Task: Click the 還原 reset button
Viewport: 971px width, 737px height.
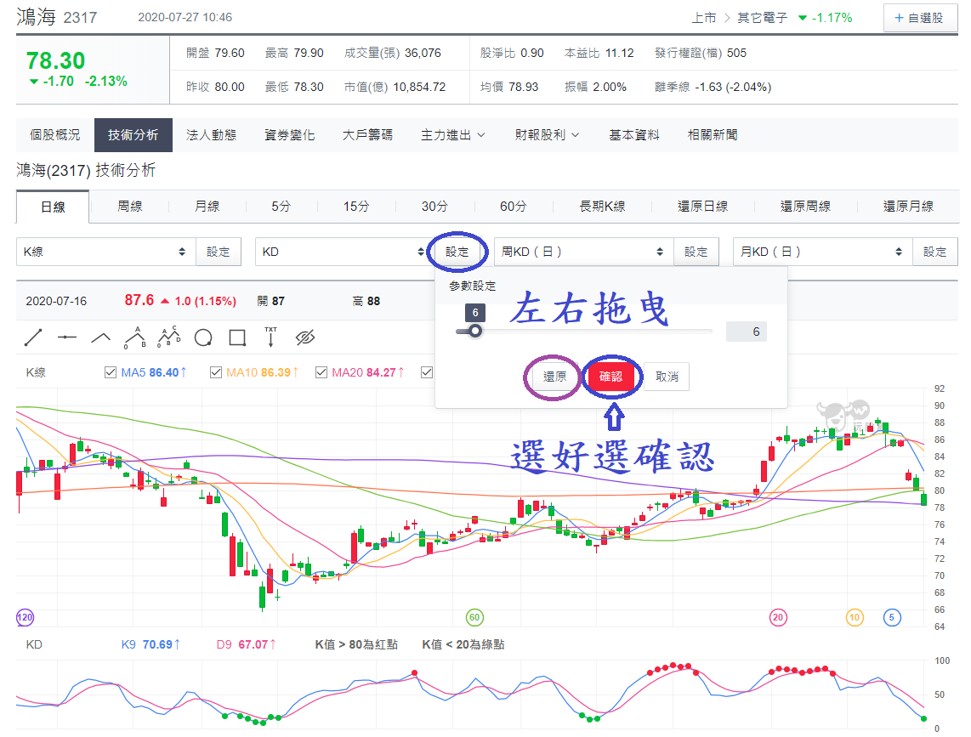Action: click(x=555, y=377)
